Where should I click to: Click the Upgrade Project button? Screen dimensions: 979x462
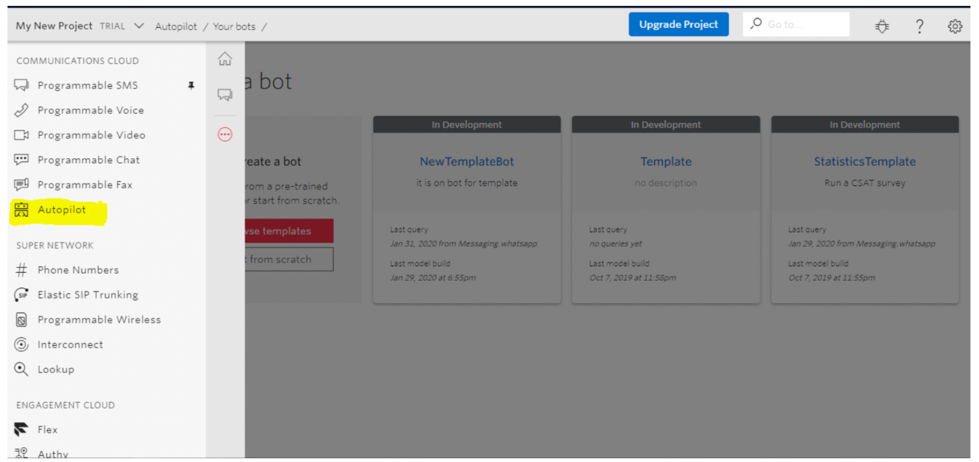(678, 25)
